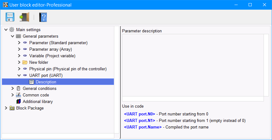The image size is (272, 140).
Task: Click the Main settings gear icon
Action: [x=12, y=30]
